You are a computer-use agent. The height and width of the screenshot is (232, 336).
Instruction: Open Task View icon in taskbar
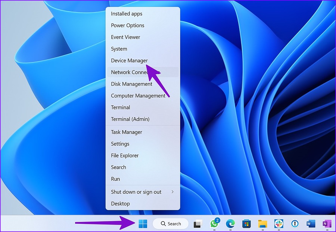point(198,224)
